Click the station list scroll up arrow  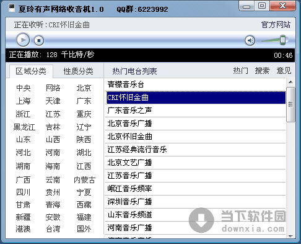coord(290,82)
